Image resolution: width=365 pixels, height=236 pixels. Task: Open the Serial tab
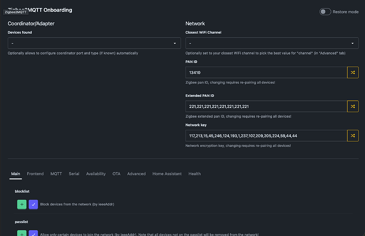[x=74, y=174]
